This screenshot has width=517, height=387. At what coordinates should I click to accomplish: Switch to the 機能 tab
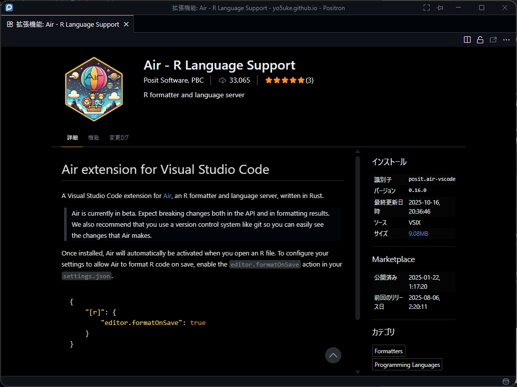coord(93,138)
